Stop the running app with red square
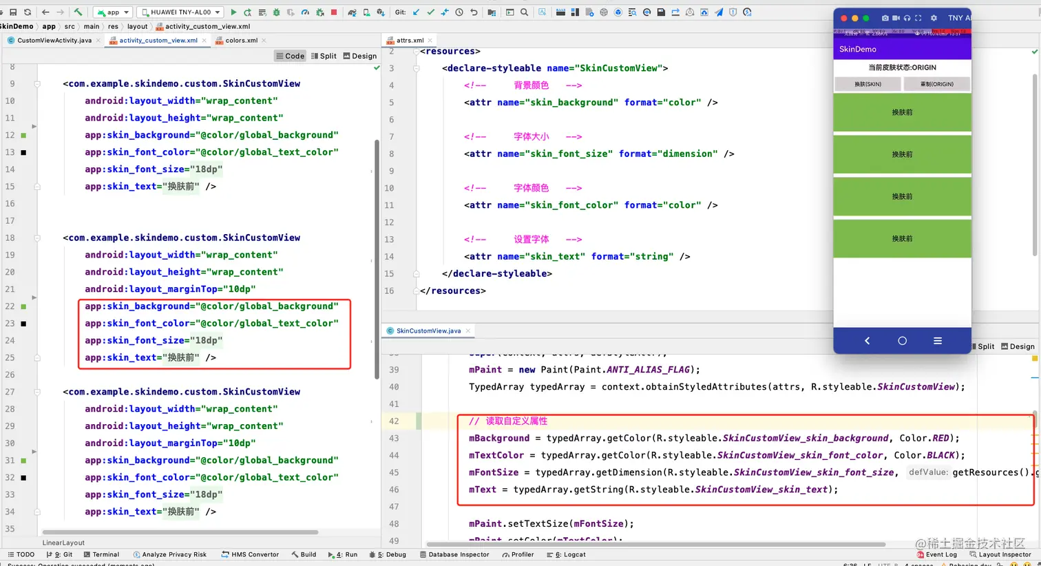1041x566 pixels. 334,12
